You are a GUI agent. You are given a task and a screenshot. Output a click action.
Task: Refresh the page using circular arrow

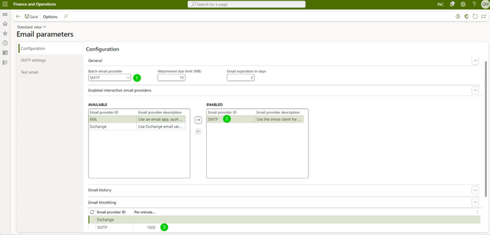click(475, 16)
